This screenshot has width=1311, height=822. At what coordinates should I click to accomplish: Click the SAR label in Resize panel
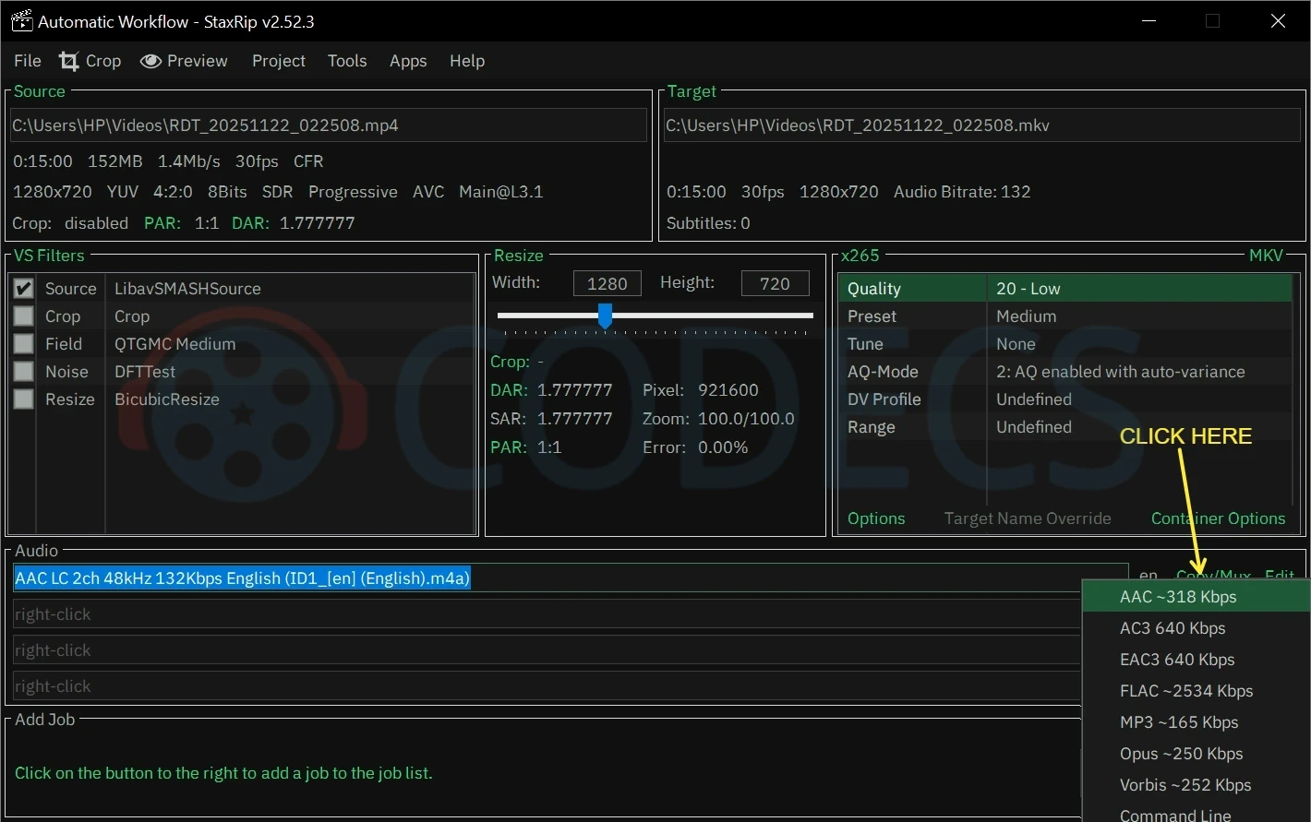tap(509, 419)
